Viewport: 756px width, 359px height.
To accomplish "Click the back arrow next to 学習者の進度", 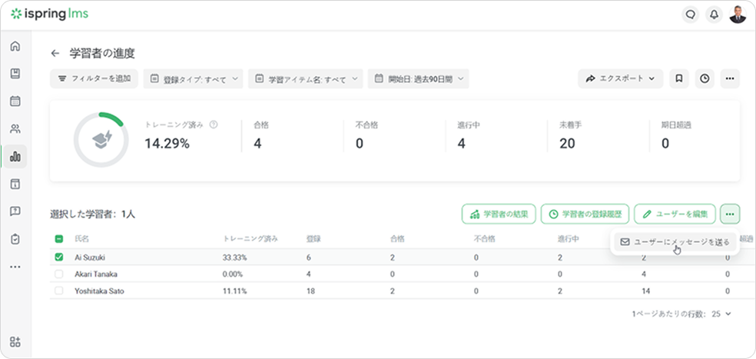I will click(x=55, y=54).
